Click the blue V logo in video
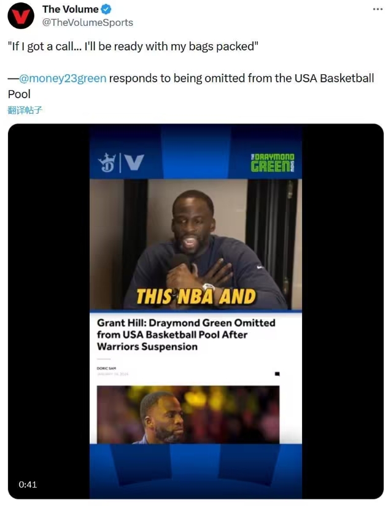Viewport: 391px width, 506px height. pos(134,162)
